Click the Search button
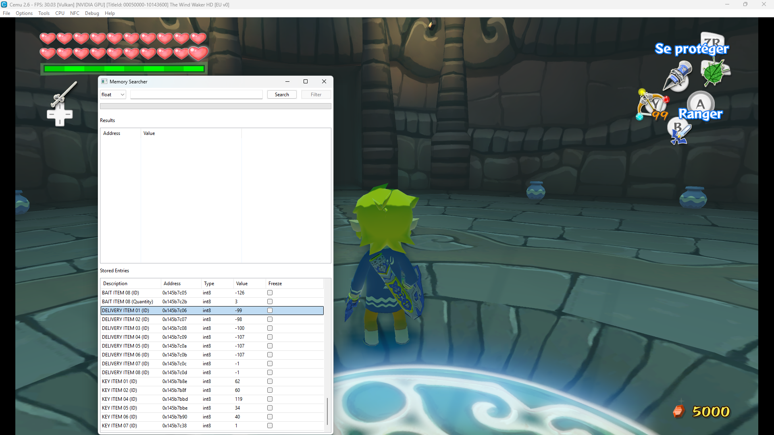The width and height of the screenshot is (774, 435). click(282, 95)
